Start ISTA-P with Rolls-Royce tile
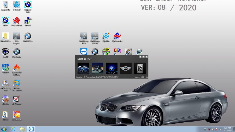This screenshot has height=132, width=235. (x=140, y=68)
